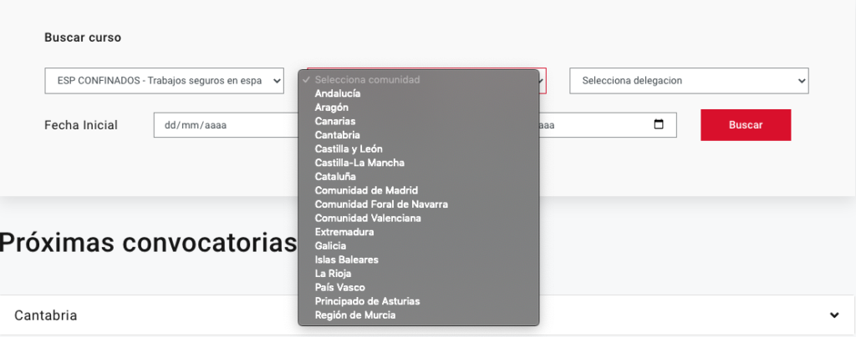Choose Castilla y León option
Image resolution: width=856 pixels, height=337 pixels.
(x=349, y=148)
